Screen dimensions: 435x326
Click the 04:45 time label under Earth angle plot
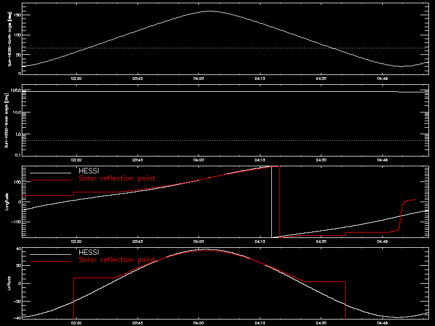click(x=382, y=79)
